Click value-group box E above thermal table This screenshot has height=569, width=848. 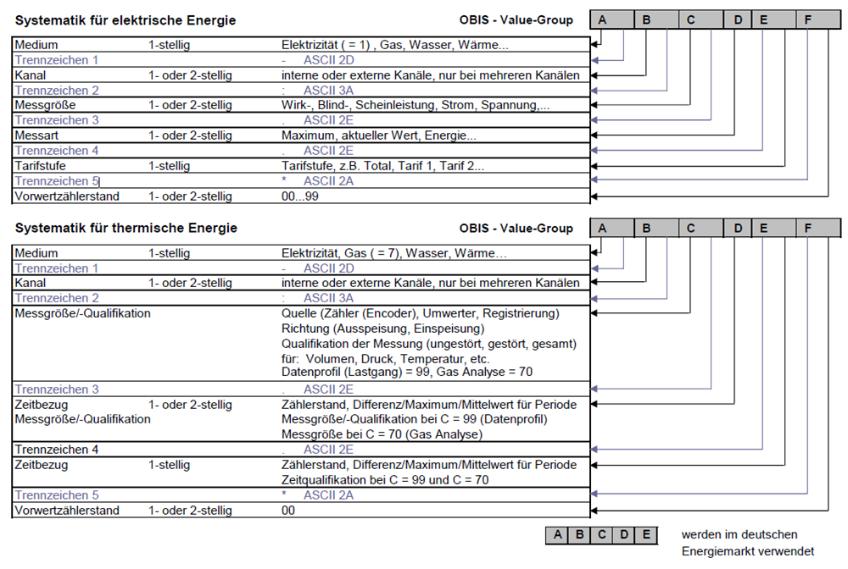(x=773, y=228)
